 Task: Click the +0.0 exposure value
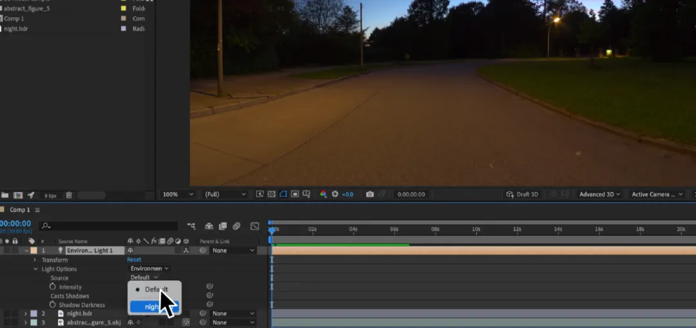(x=347, y=195)
